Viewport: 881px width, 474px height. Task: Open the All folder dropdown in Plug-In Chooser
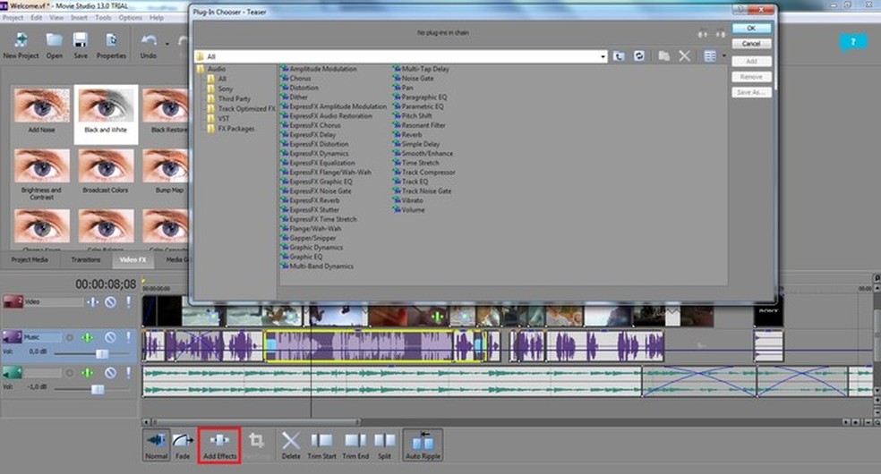click(x=603, y=56)
